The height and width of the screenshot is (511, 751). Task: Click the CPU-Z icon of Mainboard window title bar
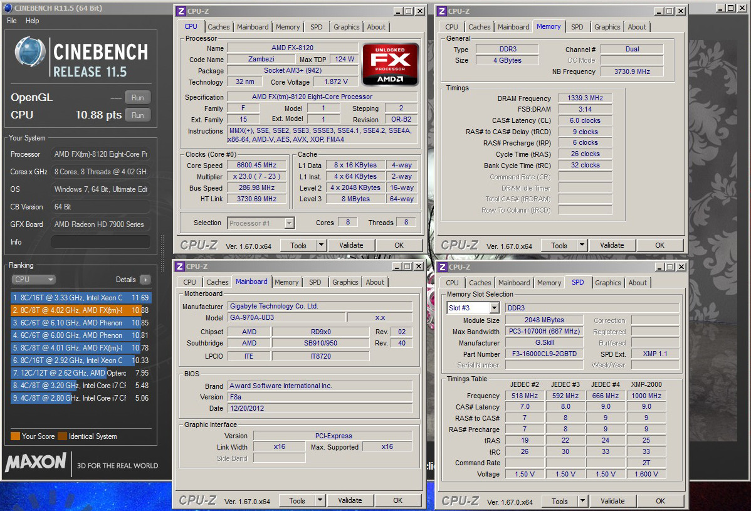click(x=180, y=266)
